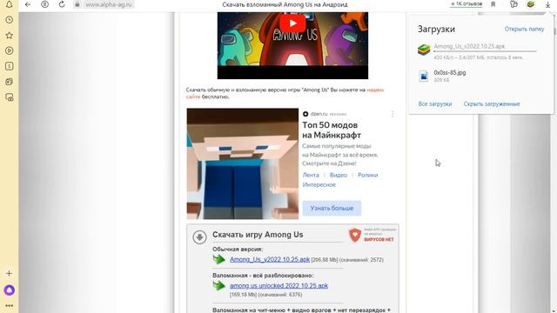
Task: Click the green arrow next to Among_Us_v2022.10.25.apk link
Action: [x=219, y=259]
